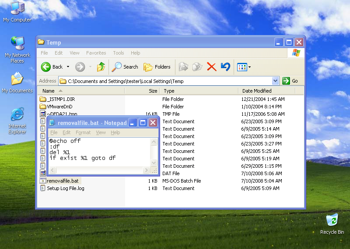
Task: Minimize the Notepad window
Action: [x=133, y=123]
